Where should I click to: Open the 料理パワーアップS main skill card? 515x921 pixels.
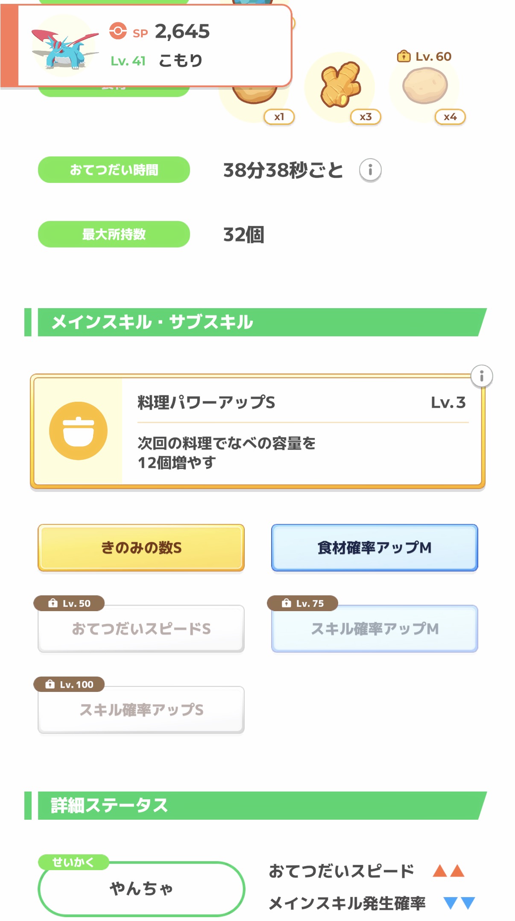pos(299,431)
